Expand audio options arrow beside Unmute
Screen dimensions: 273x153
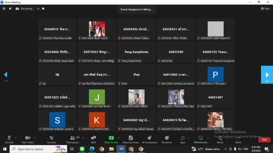pyautogui.click(x=15, y=138)
